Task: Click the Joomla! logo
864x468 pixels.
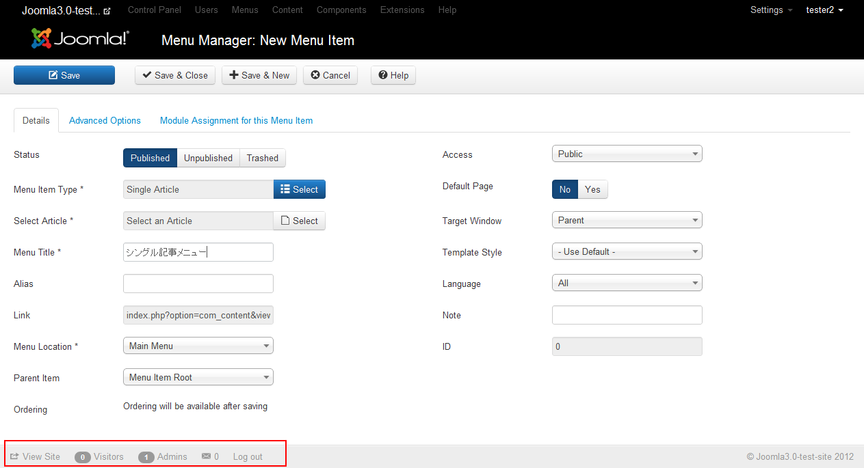Action: (x=80, y=38)
